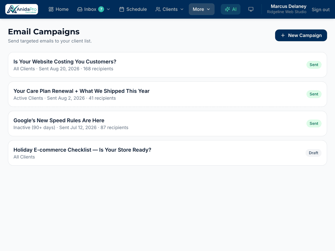Click Sent badge on Google's Speed Rules
The height and width of the screenshot is (251, 335).
[314, 123]
